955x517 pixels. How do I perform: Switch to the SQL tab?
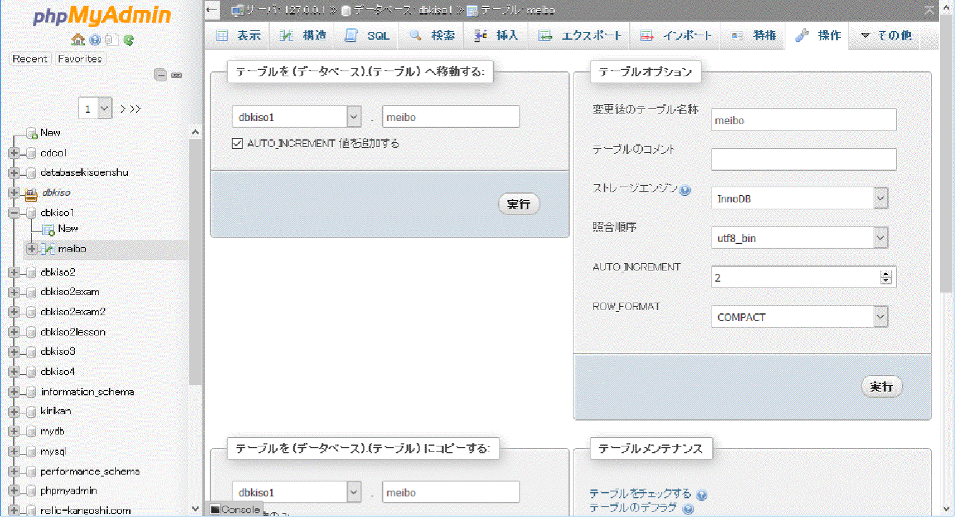pos(368,36)
